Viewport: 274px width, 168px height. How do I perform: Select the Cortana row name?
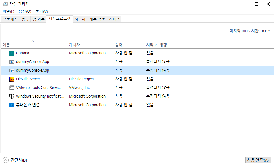[x=23, y=53]
